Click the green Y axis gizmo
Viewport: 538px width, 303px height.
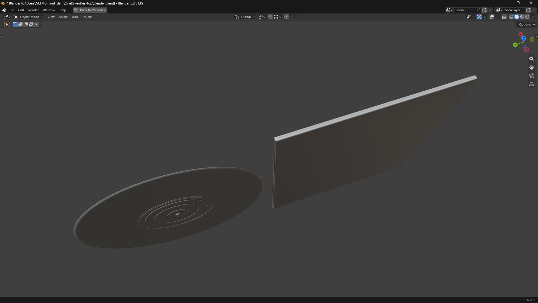515,45
